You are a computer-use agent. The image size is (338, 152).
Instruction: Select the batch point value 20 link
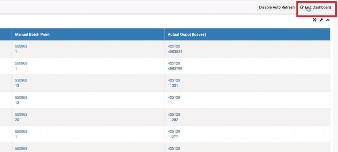click(x=17, y=120)
